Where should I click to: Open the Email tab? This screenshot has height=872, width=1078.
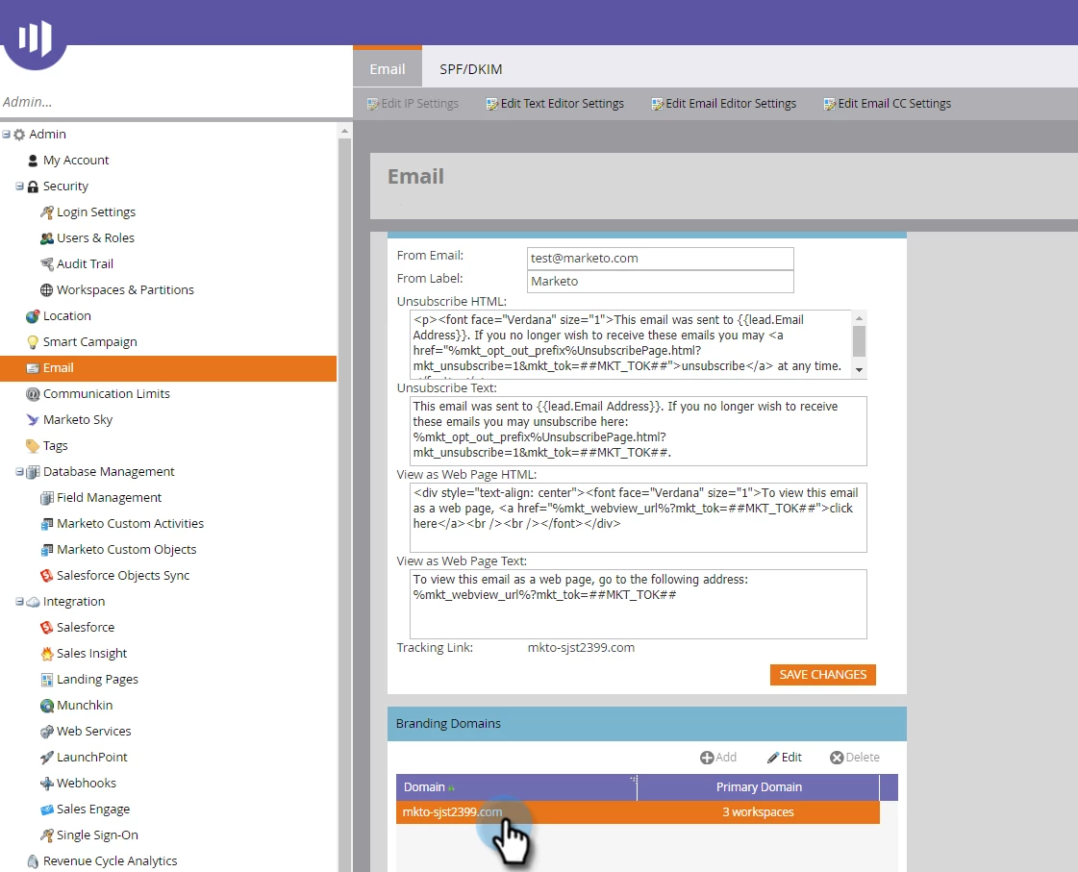388,68
